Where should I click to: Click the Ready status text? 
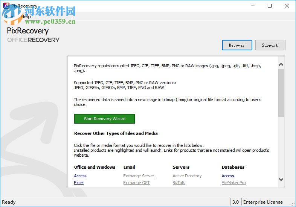[x=9, y=202]
